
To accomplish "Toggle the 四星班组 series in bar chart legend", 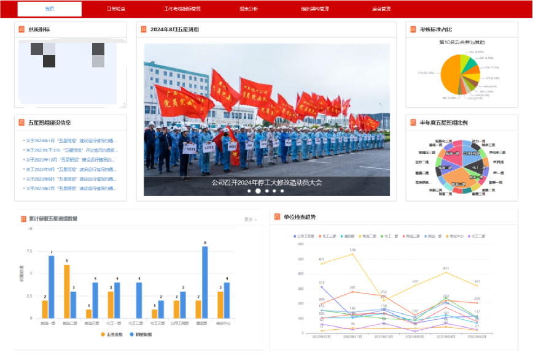I will point(141,334).
